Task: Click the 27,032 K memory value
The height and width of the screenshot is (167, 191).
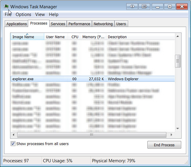Action: point(96,79)
